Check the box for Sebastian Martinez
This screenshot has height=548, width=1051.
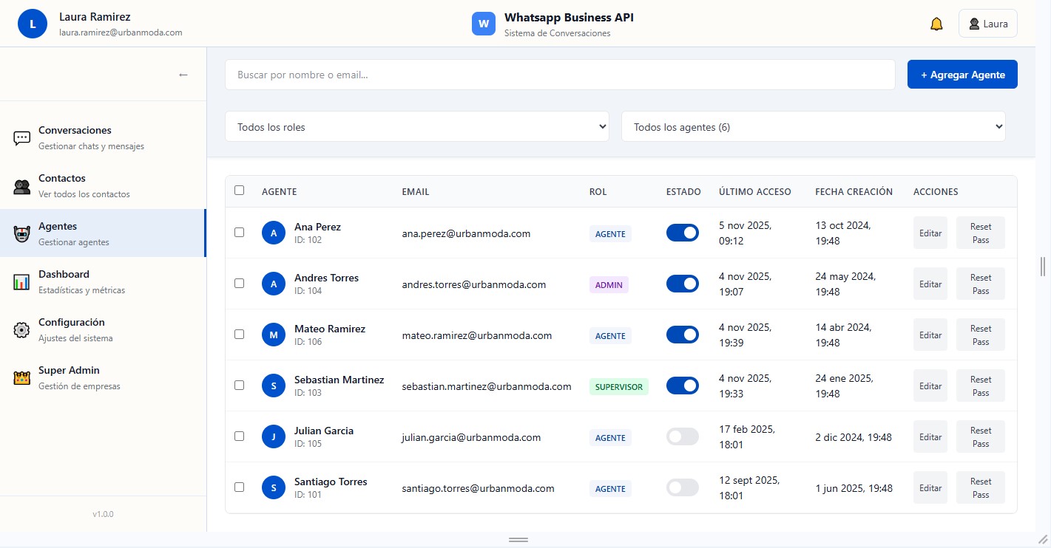pos(239,385)
